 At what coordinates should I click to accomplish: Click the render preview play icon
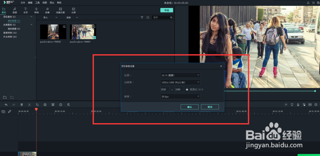click(286, 105)
